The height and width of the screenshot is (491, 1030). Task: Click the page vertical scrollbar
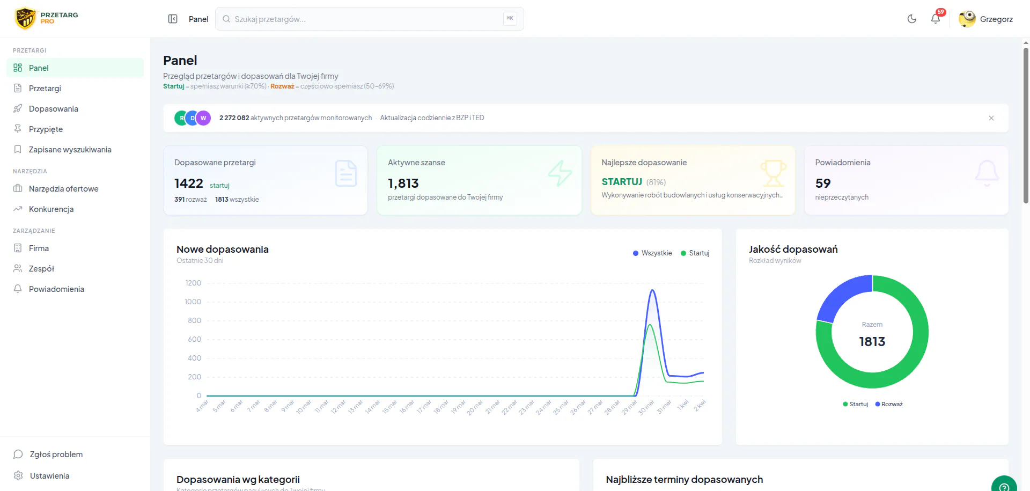click(x=1026, y=126)
